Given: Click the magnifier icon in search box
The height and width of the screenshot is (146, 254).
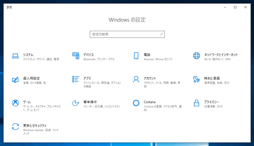Looking at the screenshot, I should tap(161, 34).
